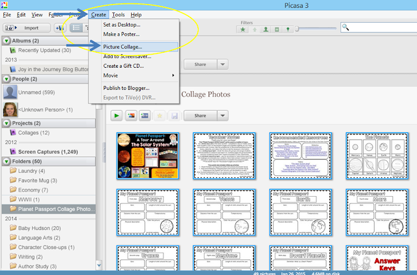Viewport: 417px width, 275px height.
Task: Open the upper Share dropdown arrow
Action: [223, 65]
